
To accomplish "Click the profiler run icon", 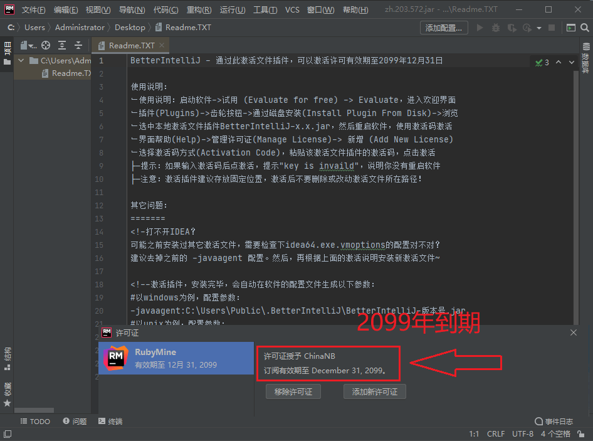I will tap(527, 28).
